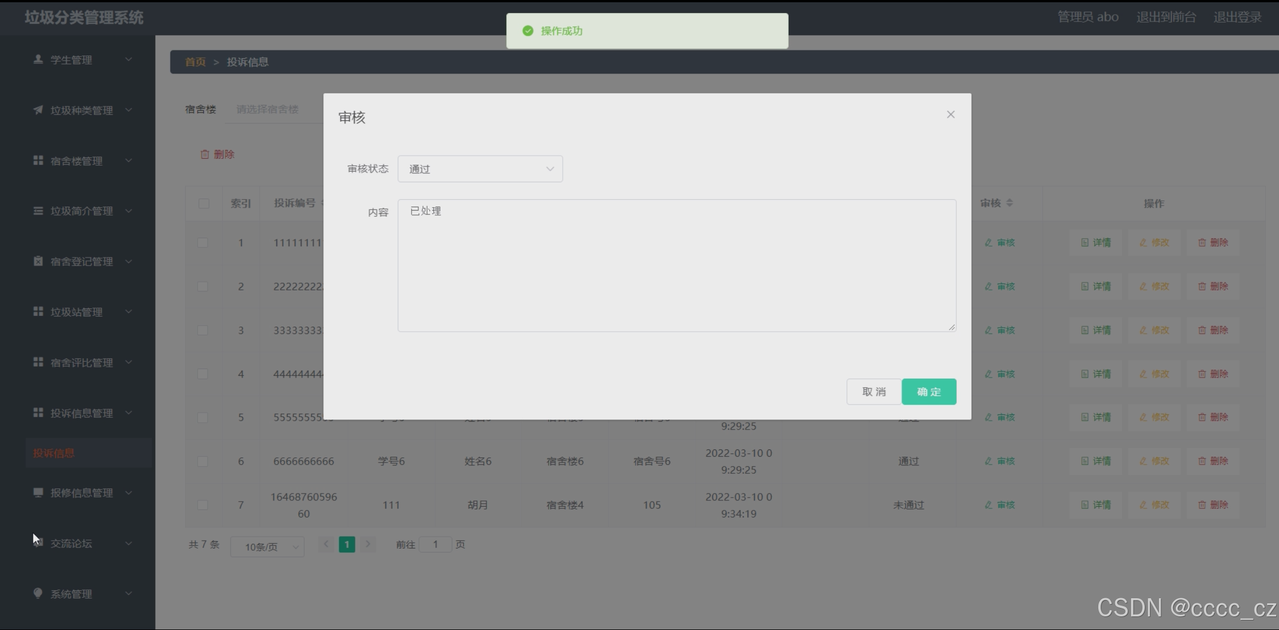Select the 投诉信息 sidebar submenu item
This screenshot has height=630, width=1279.
[x=54, y=453]
